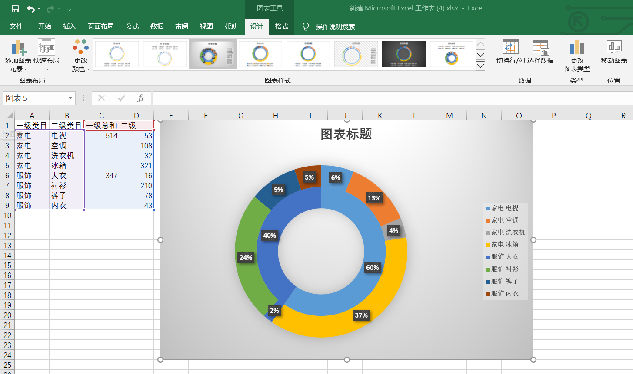Click cell containing 514
Image resolution: width=633 pixels, height=374 pixels.
point(102,135)
